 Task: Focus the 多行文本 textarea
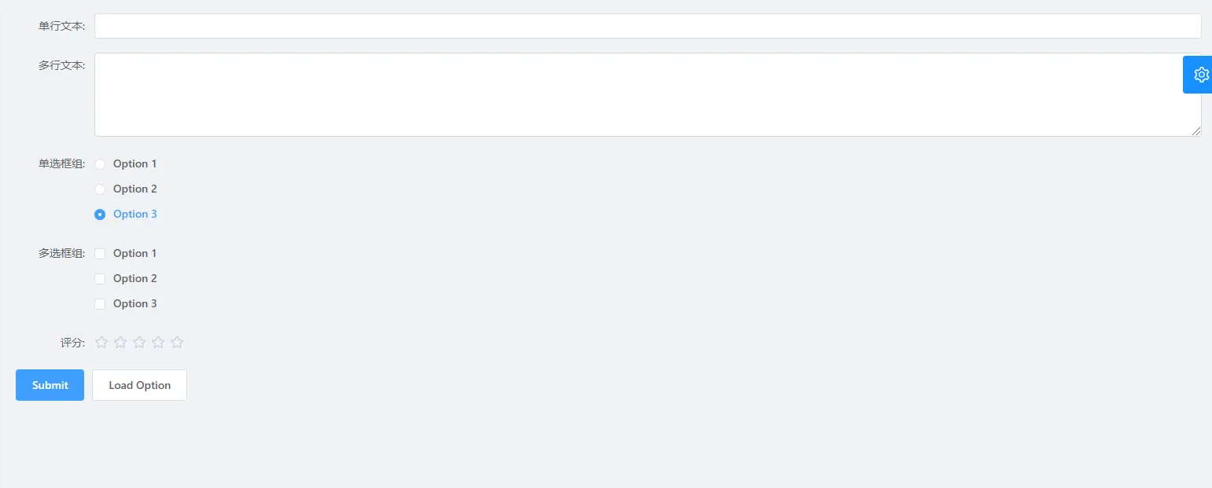(x=648, y=94)
